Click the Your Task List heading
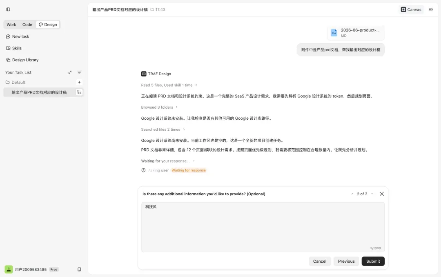The width and height of the screenshot is (441, 277). click(x=18, y=72)
